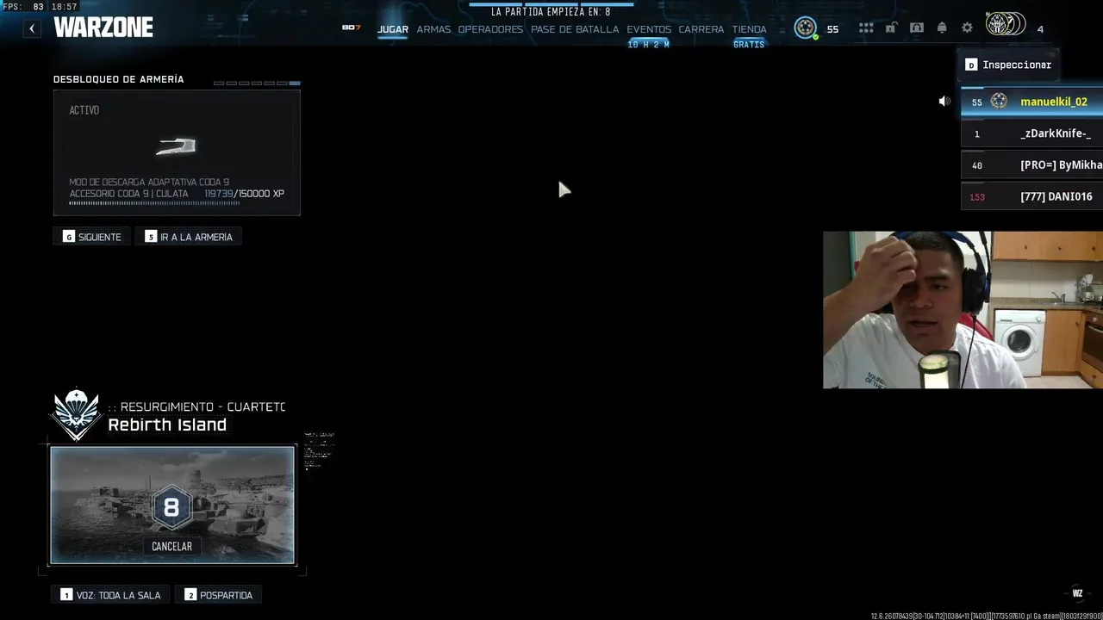Image resolution: width=1103 pixels, height=620 pixels.
Task: Click the match countdown text at top
Action: tap(551, 12)
